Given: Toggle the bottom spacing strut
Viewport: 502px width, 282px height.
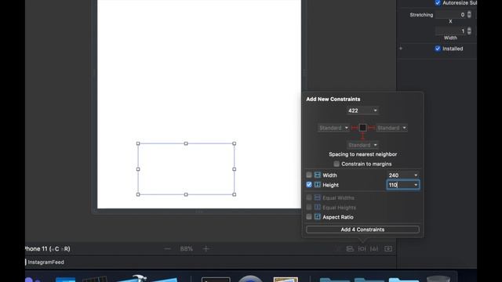Looking at the screenshot, I should point(362,136).
